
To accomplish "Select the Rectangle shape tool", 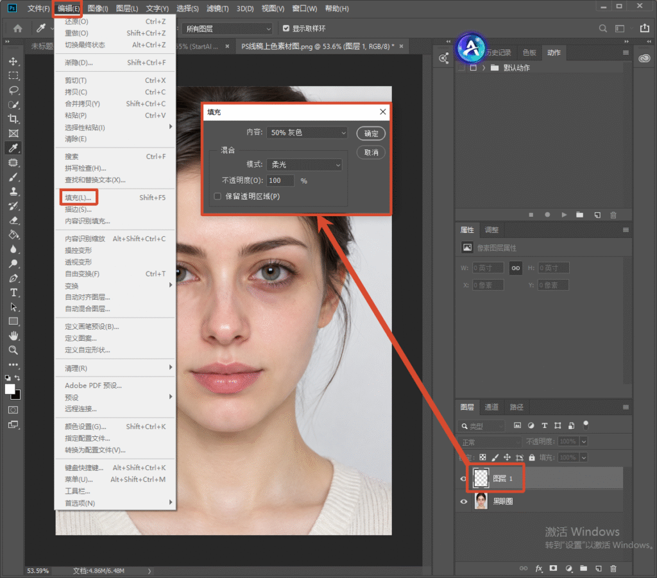I will click(13, 321).
